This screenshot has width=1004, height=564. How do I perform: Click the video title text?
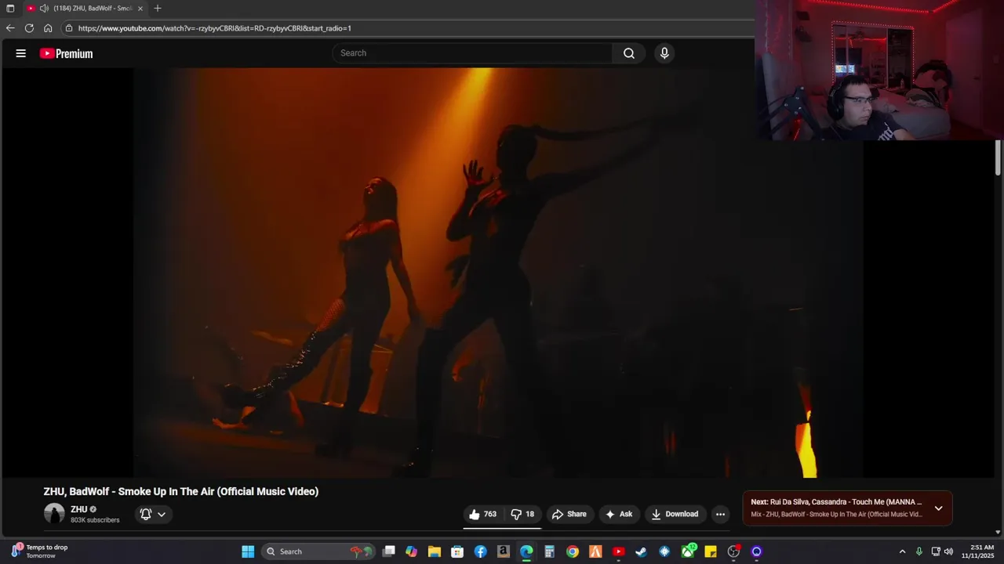click(181, 492)
